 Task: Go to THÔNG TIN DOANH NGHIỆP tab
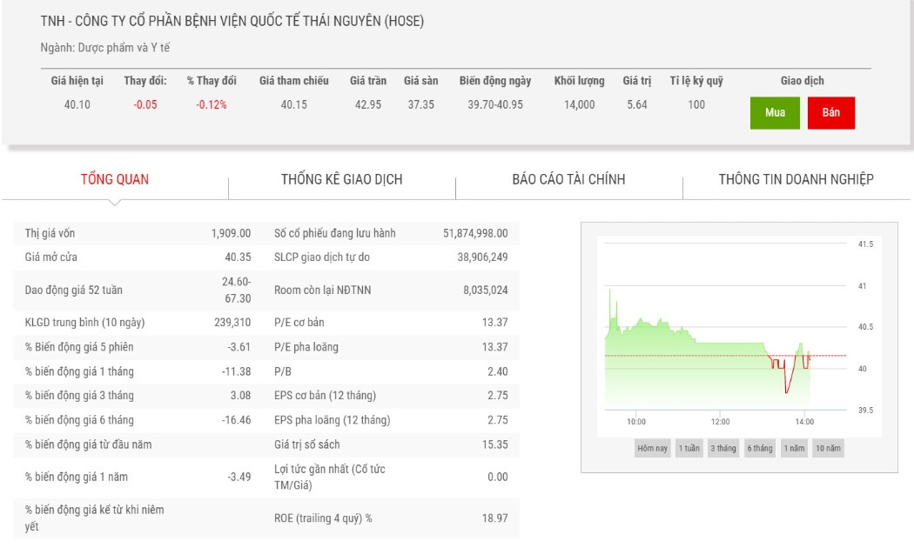click(x=796, y=179)
